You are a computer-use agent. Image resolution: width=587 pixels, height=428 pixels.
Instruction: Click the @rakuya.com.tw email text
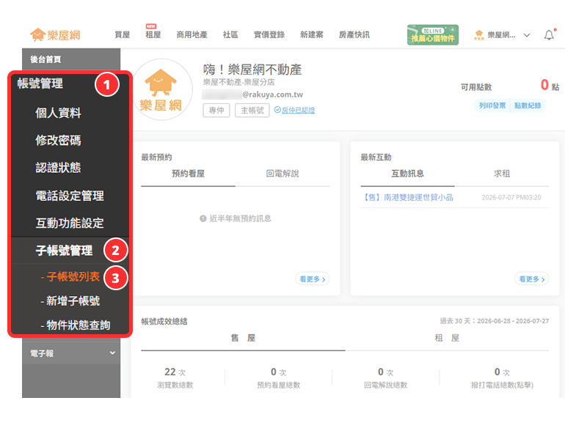pos(272,95)
